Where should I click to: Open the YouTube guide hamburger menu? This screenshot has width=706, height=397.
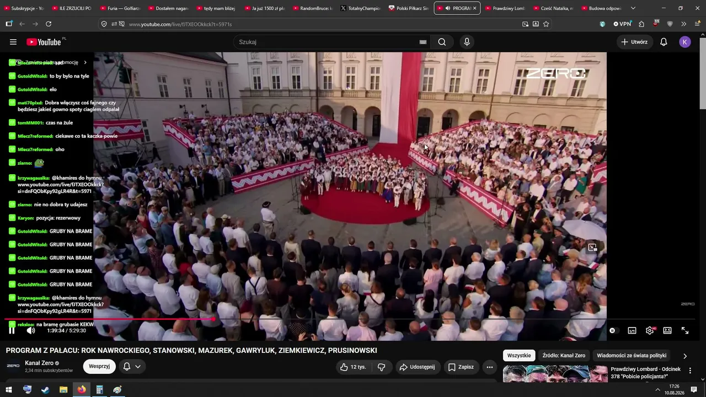click(13, 42)
